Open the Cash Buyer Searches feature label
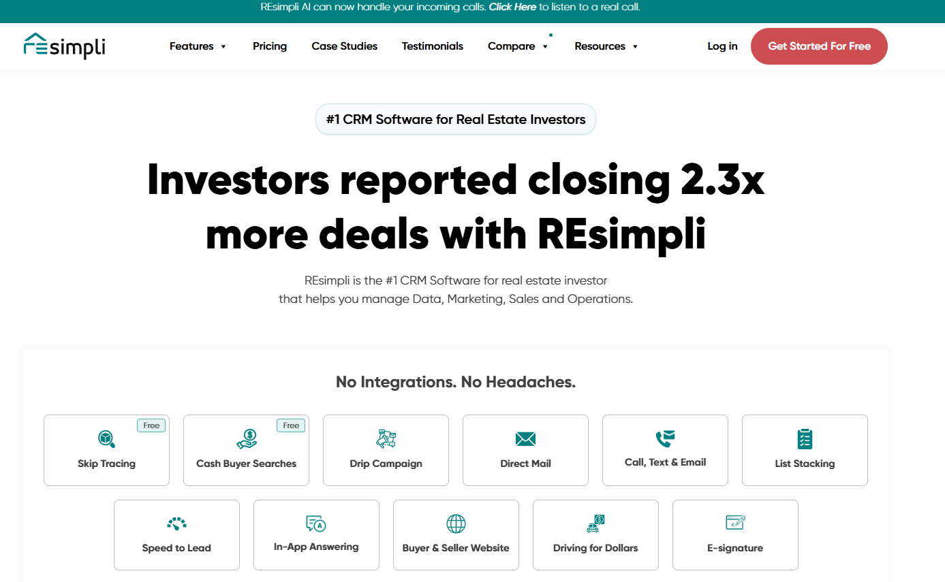 pos(246,464)
